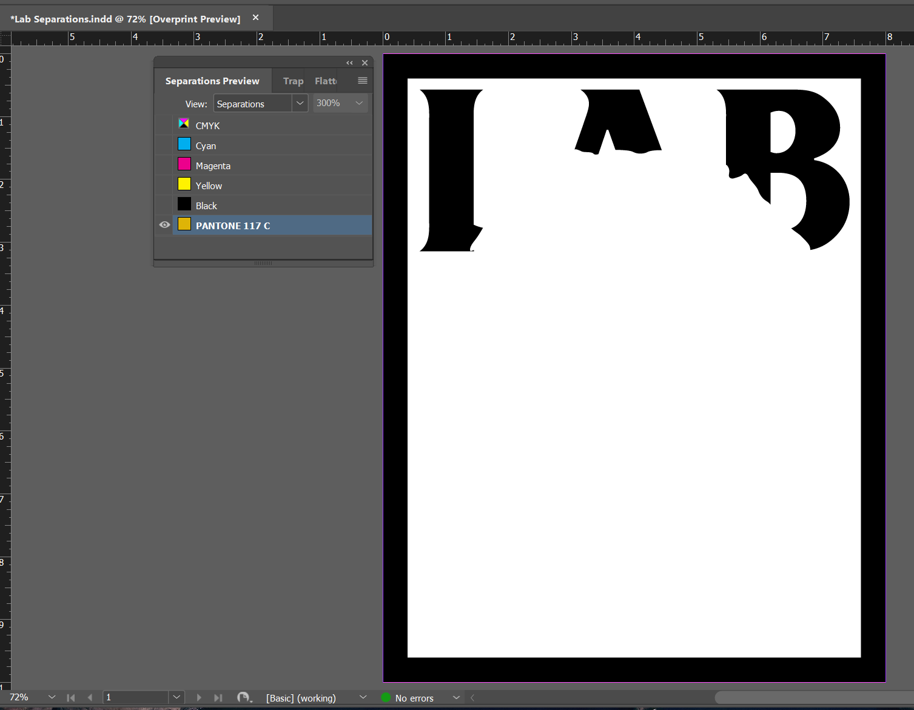Image resolution: width=914 pixels, height=710 pixels.
Task: Toggle visibility of the Yellow plate
Action: pyautogui.click(x=164, y=185)
